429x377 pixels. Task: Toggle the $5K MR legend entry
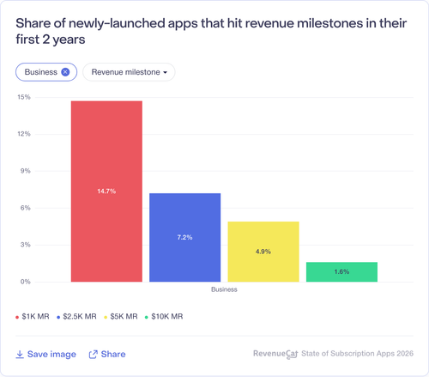point(121,317)
